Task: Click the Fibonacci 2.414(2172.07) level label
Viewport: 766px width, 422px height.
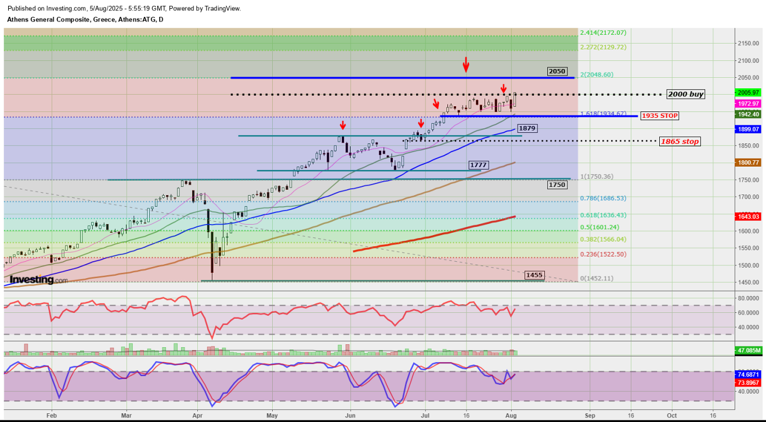Action: pos(604,33)
